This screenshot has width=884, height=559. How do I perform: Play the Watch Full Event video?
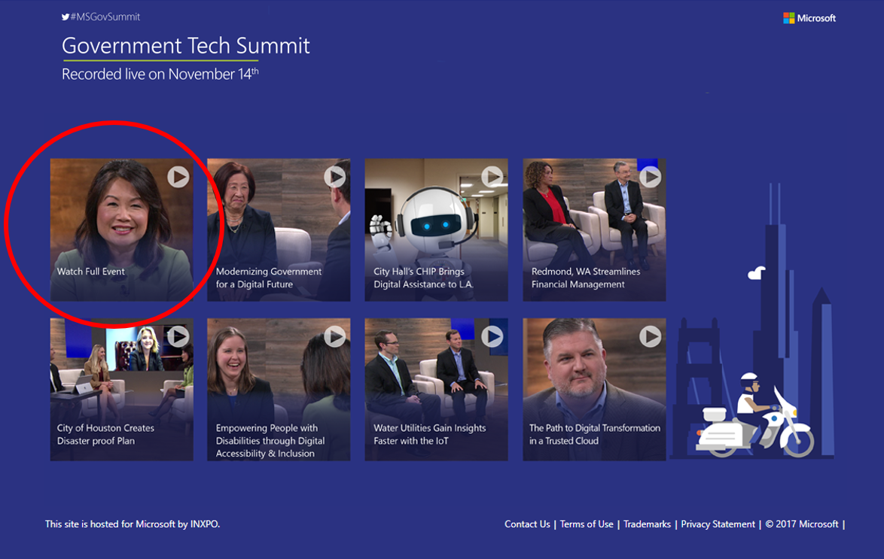tap(178, 177)
